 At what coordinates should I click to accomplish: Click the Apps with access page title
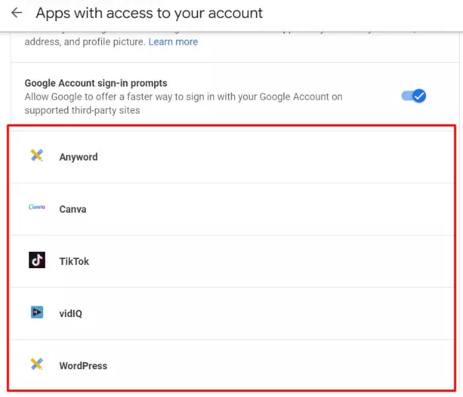tap(149, 13)
